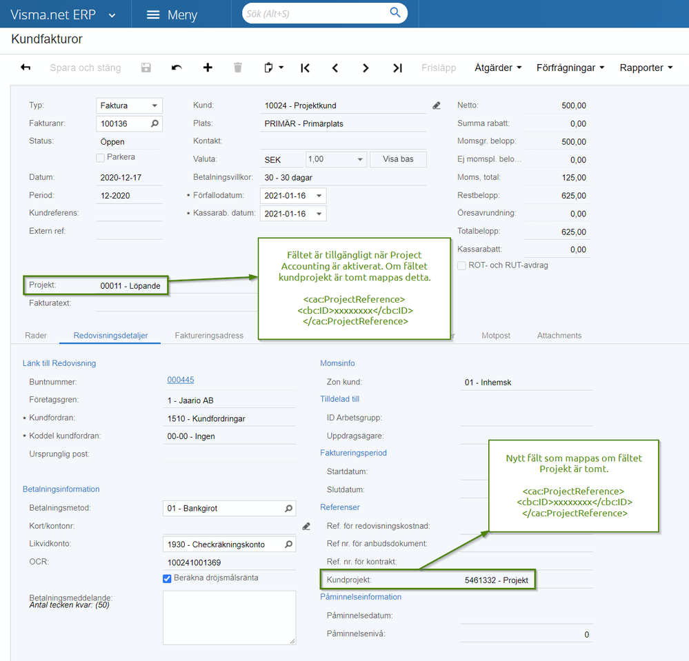Click the undo icon in toolbar

click(x=177, y=67)
